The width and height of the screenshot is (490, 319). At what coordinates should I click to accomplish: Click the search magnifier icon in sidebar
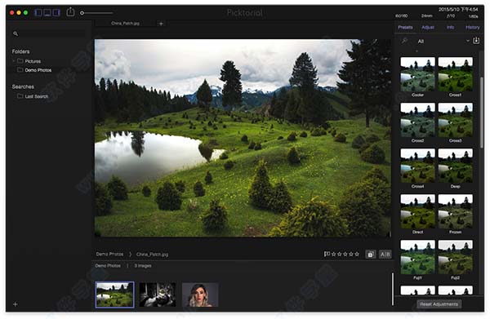click(x=16, y=33)
